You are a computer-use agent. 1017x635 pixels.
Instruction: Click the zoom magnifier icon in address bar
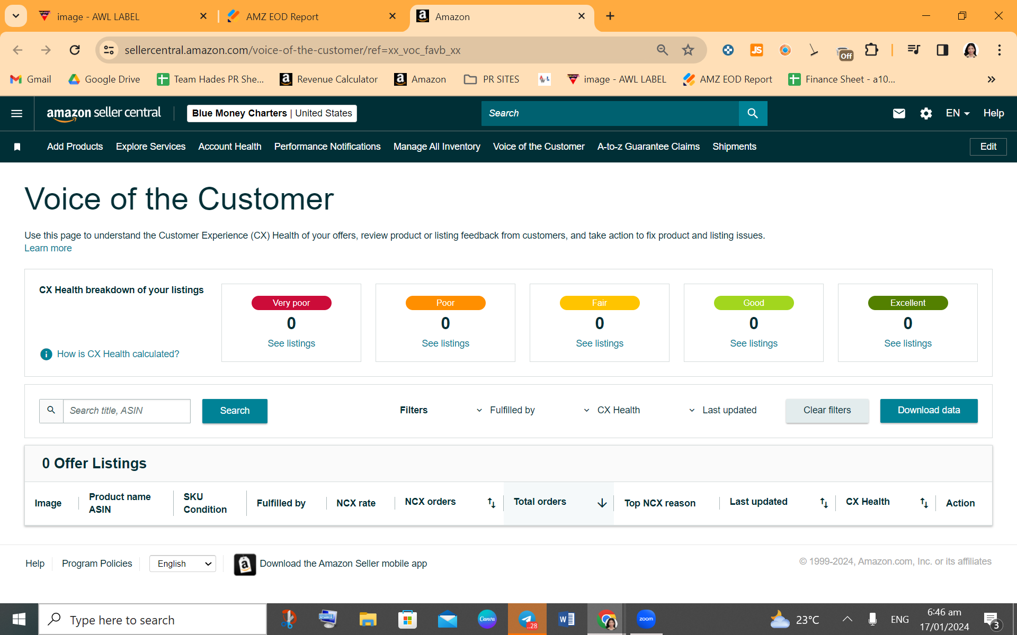tap(662, 50)
